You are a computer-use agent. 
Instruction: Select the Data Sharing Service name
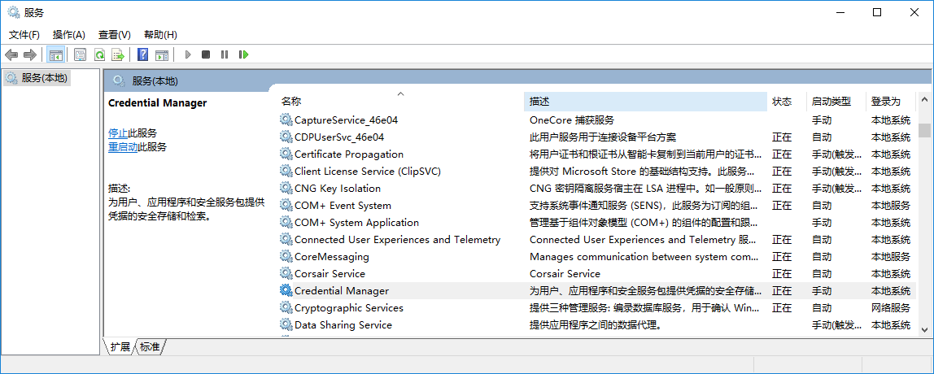click(x=343, y=324)
